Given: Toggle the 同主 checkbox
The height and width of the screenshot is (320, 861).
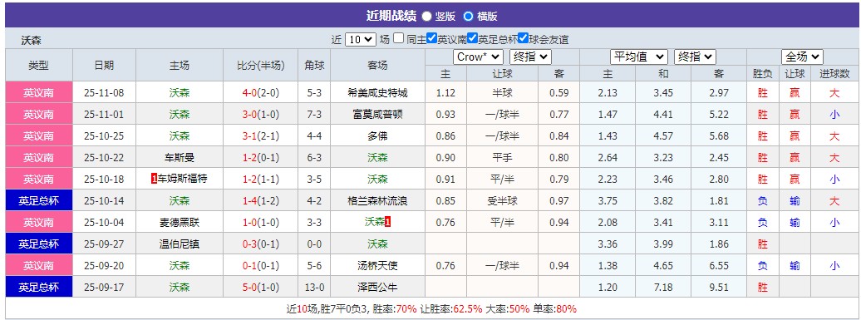Looking at the screenshot, I should (399, 39).
